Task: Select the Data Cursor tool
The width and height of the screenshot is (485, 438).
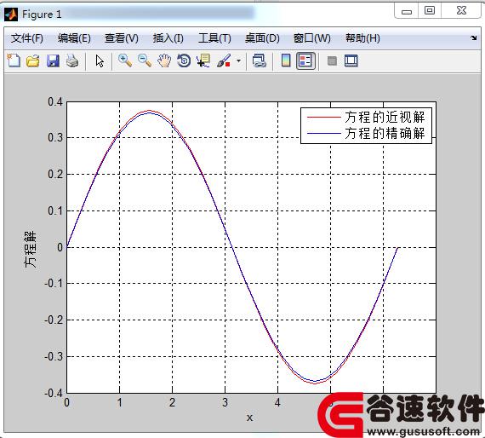Action: (203, 61)
